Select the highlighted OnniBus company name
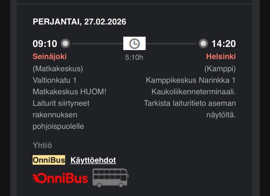The height and width of the screenshot is (196, 270). coord(49,160)
